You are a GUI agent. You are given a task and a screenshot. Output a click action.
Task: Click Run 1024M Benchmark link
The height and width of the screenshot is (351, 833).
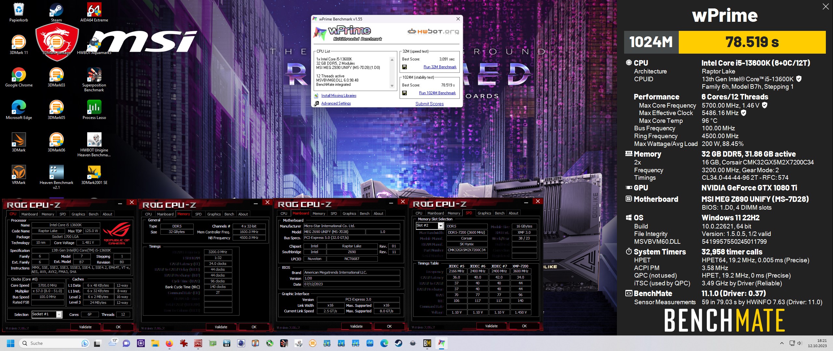[437, 93]
